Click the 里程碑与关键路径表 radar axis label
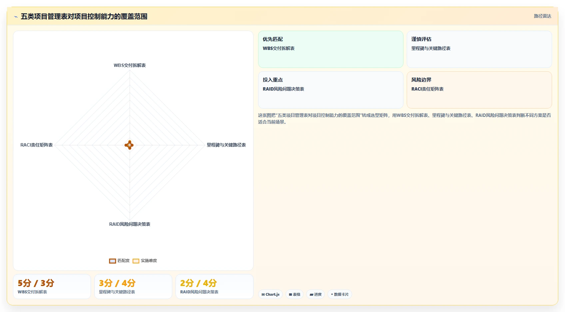Viewport: 565px width, 312px height. [x=226, y=145]
